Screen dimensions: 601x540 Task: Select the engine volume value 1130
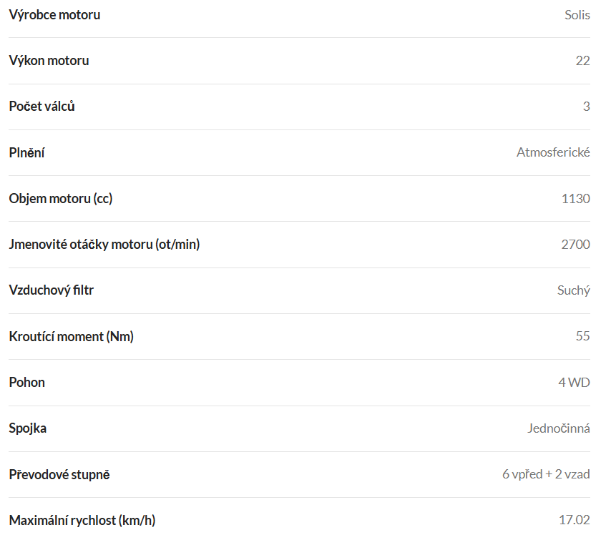(576, 198)
